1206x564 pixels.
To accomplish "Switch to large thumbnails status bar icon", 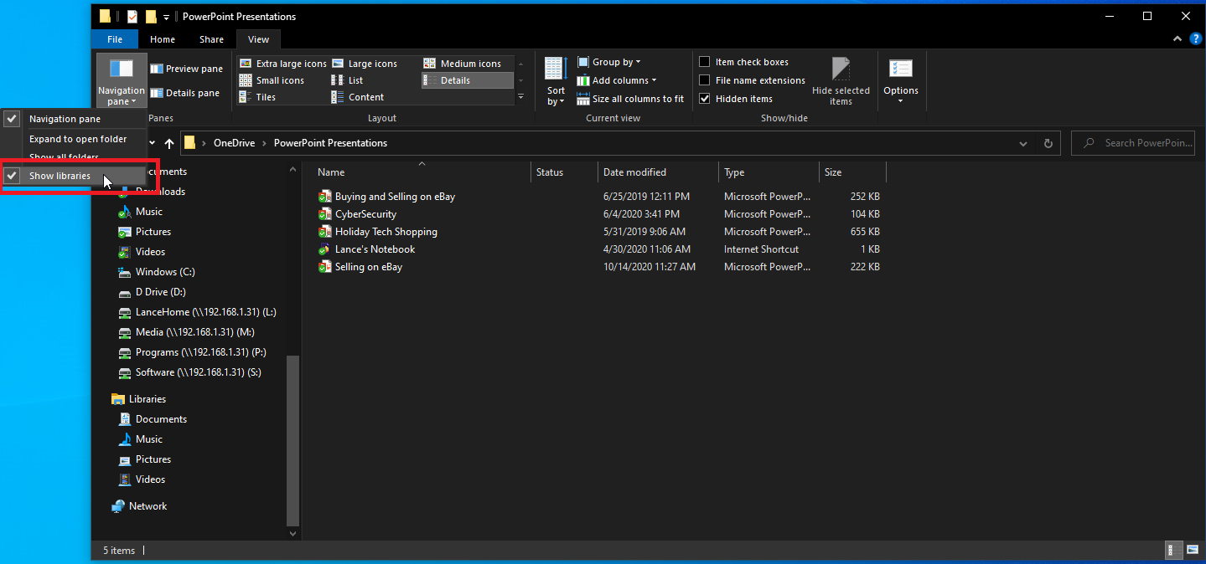I will [1193, 550].
